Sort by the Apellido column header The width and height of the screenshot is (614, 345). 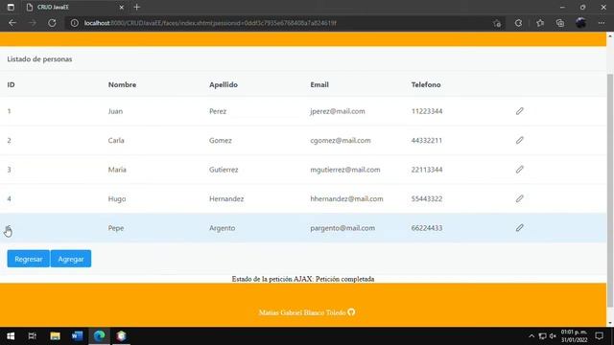coord(224,84)
